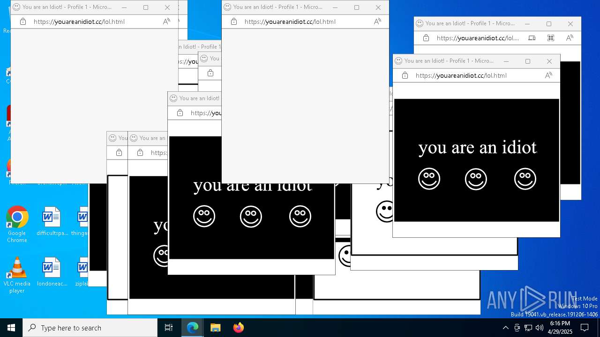Maximize the upper-left blank window
Viewport: 600px width, 337px height.
coord(146,7)
